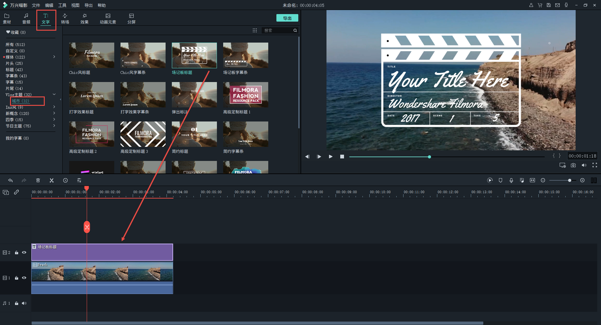601x325 pixels.
Task: Play the preview video
Action: 331,157
